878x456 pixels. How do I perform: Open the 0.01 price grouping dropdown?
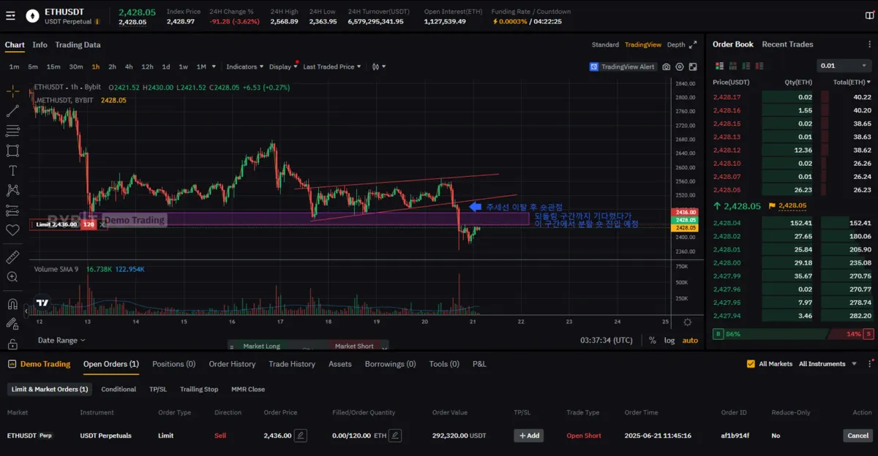[x=844, y=66]
